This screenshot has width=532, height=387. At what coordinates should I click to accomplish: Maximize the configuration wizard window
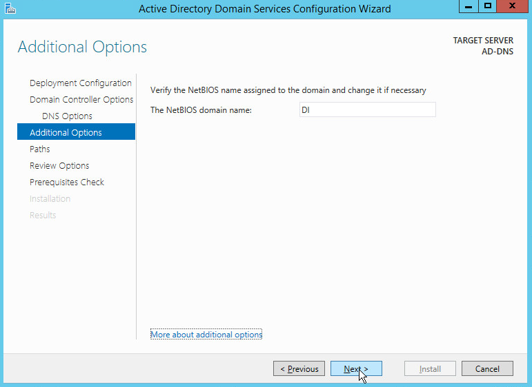pos(488,6)
